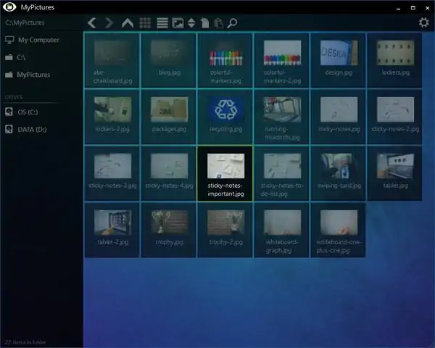Screen dimensions: 435x348
Task: Navigate to C:\ in the sidebar
Action: click(22, 57)
